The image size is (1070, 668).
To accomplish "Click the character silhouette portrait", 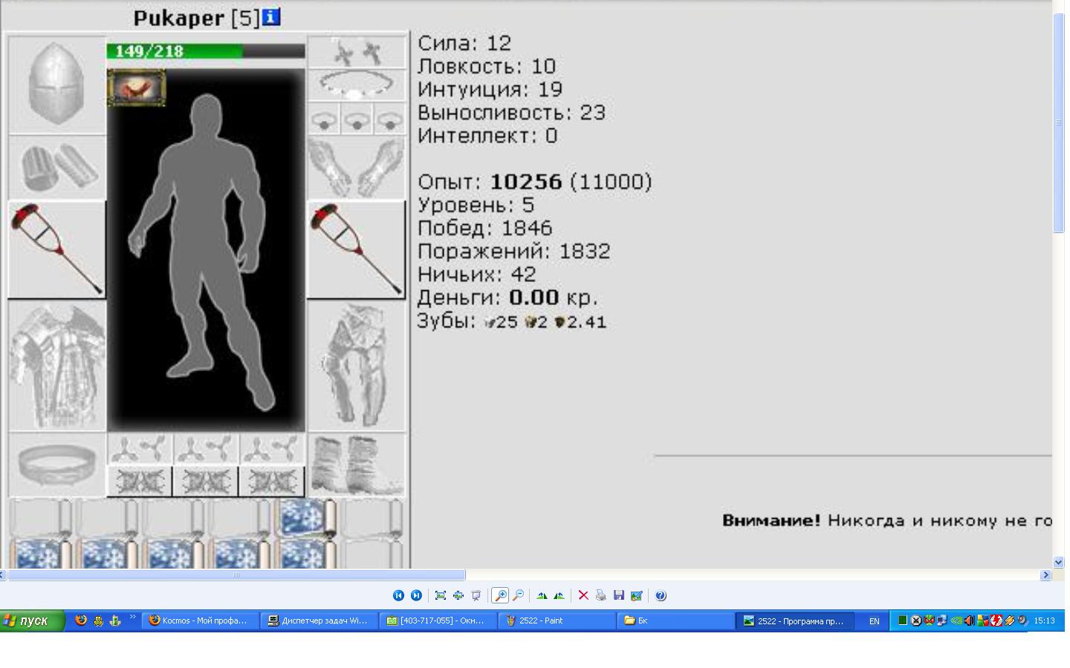I will point(206,250).
